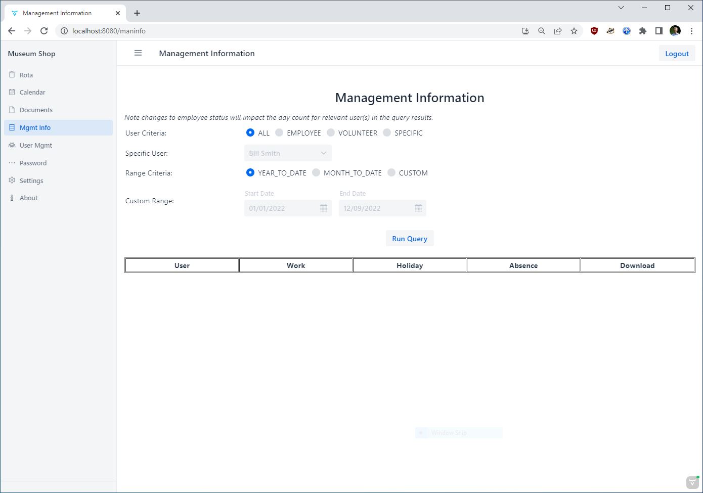This screenshot has width=703, height=493.
Task: Open the Chrome three-dot menu
Action: click(691, 31)
